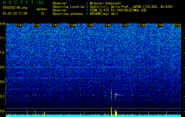This screenshot has width=185, height=117.
Task: Click the date stamp 05.03.29 21:40
Action: click(15, 13)
